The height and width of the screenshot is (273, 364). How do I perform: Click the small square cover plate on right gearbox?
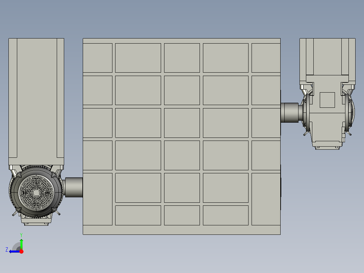327,100
